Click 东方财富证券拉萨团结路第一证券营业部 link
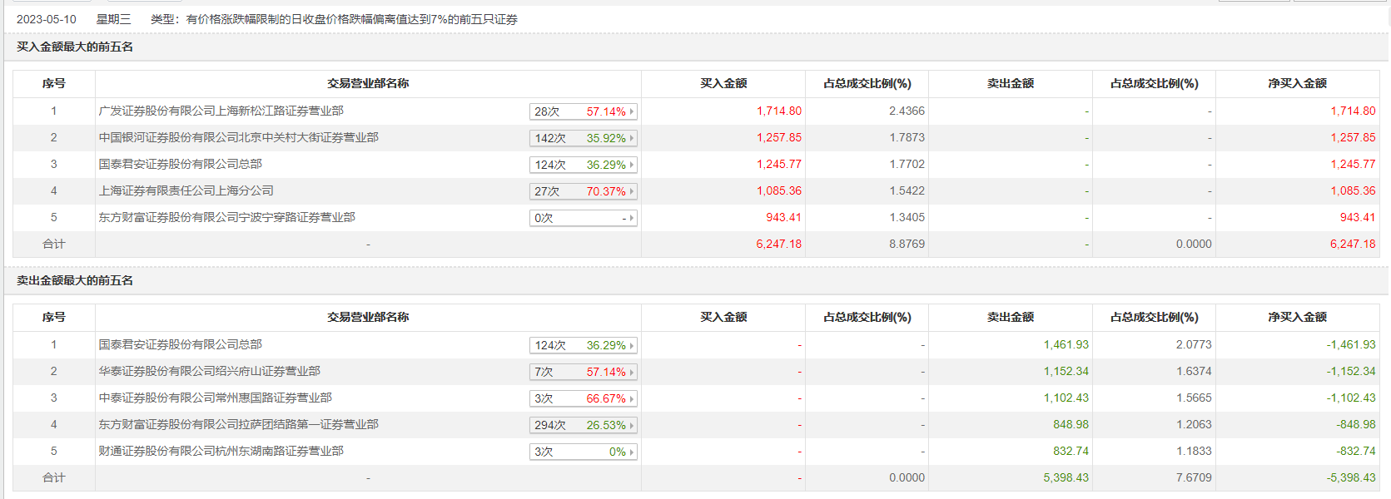Viewport: 1391px width, 499px height. tap(238, 424)
